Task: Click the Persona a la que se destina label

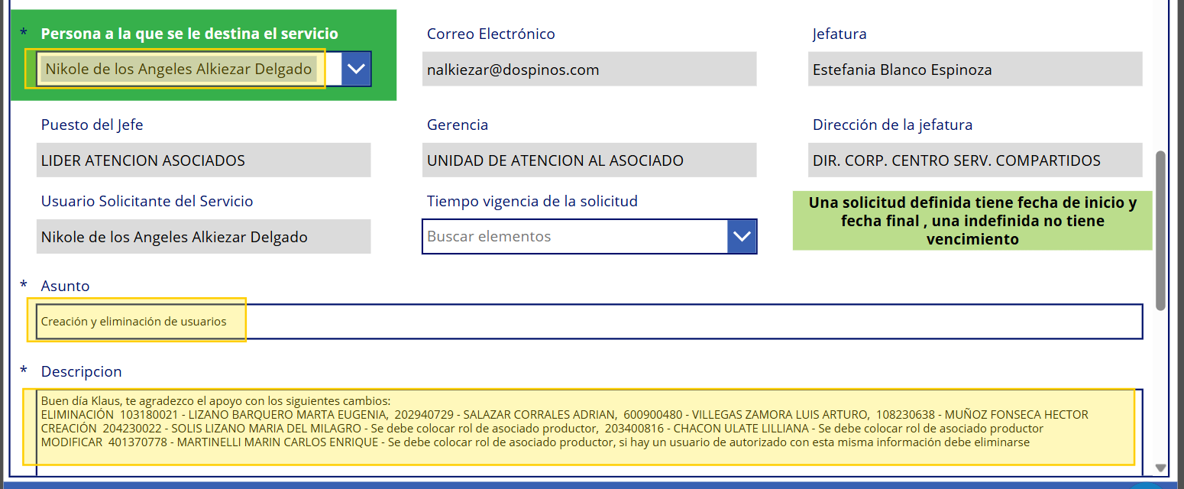Action: click(x=189, y=34)
